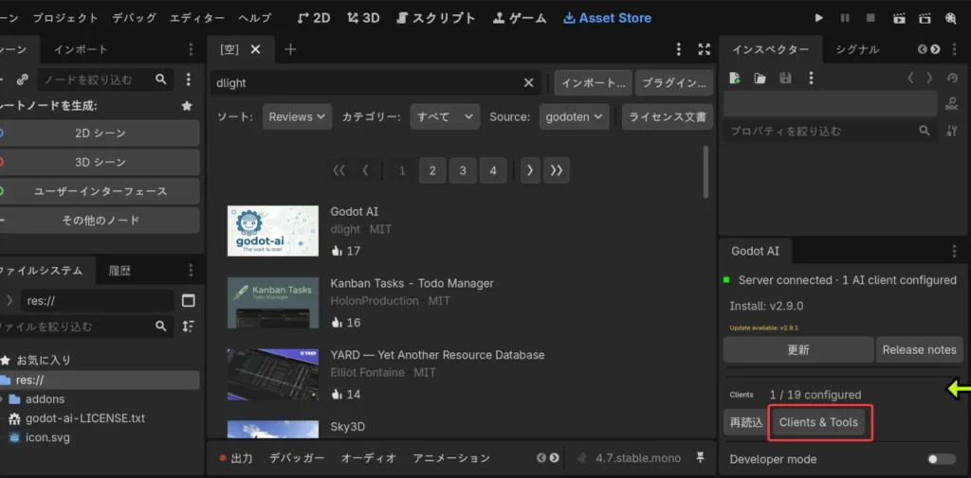
Task: Toggle the filesystem split mode icon
Action: point(189,301)
